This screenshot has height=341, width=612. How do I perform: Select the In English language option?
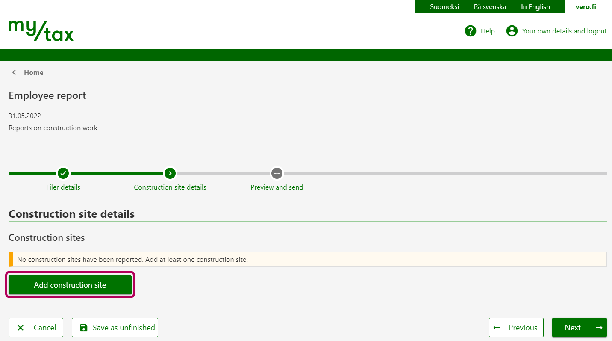[535, 6]
